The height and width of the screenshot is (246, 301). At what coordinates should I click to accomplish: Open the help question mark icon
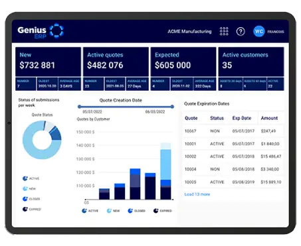241,32
